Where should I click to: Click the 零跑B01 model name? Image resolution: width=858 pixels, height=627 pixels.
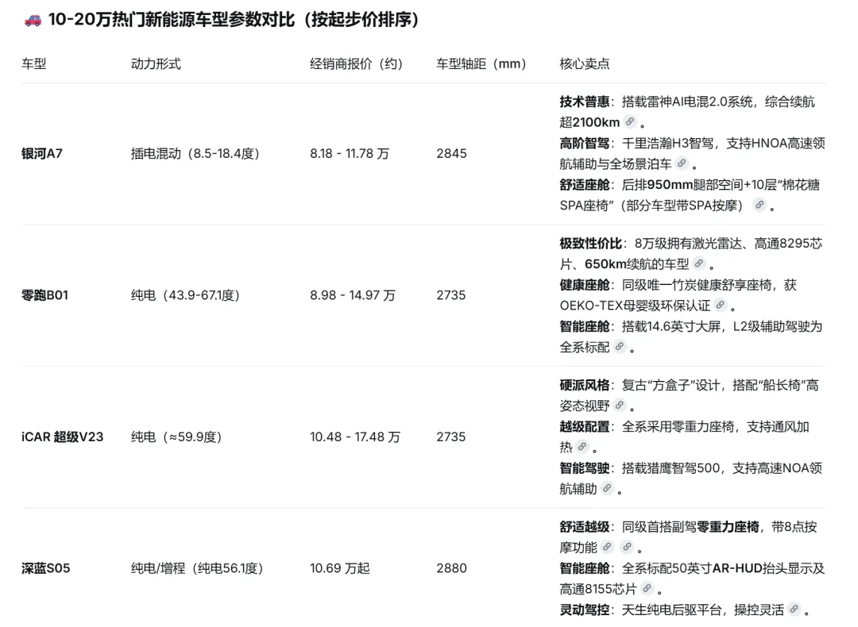(44, 295)
